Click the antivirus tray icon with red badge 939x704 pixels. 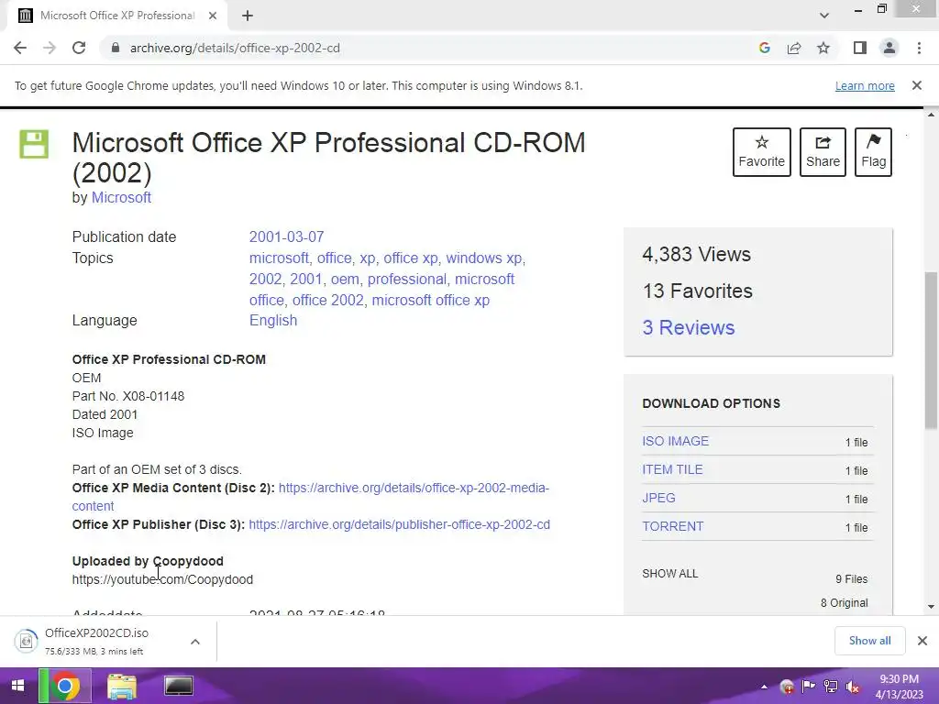pyautogui.click(x=787, y=687)
